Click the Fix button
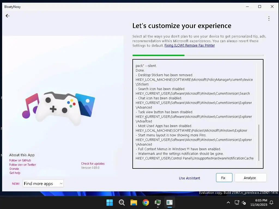This screenshot has width=279, height=209. coord(224,177)
